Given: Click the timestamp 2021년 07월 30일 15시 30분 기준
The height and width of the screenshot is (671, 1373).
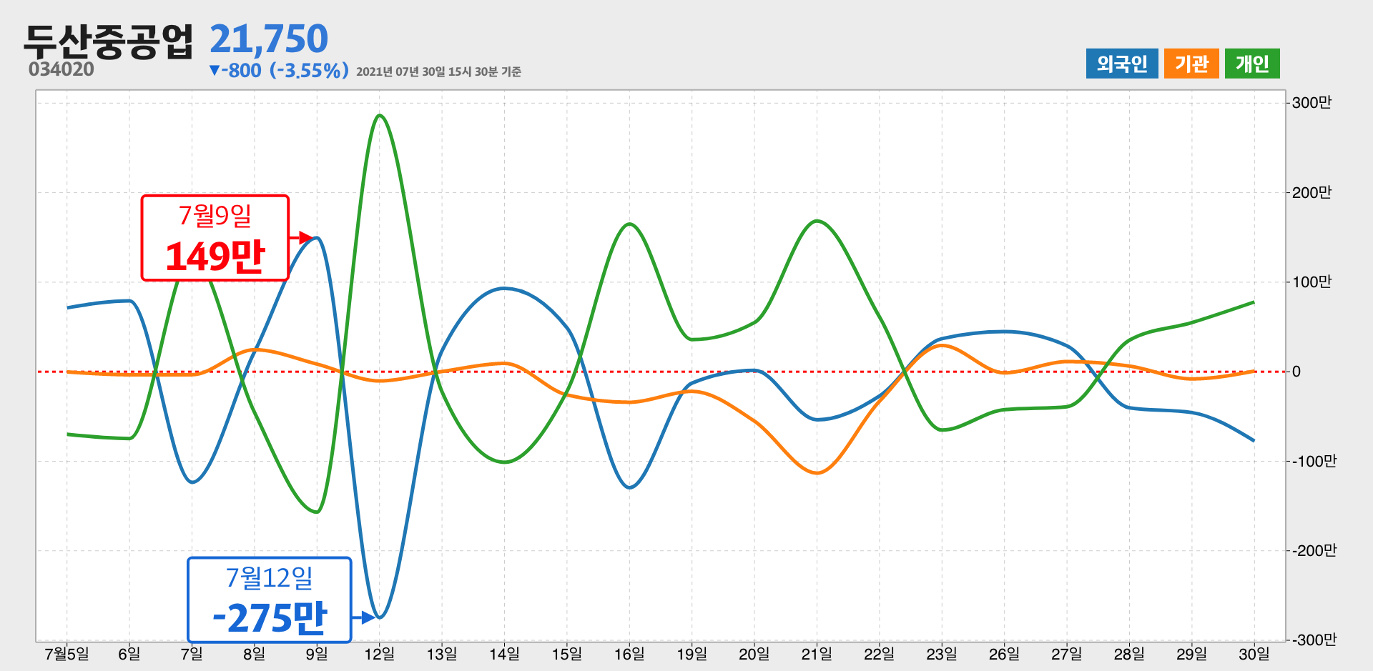Looking at the screenshot, I should point(438,71).
